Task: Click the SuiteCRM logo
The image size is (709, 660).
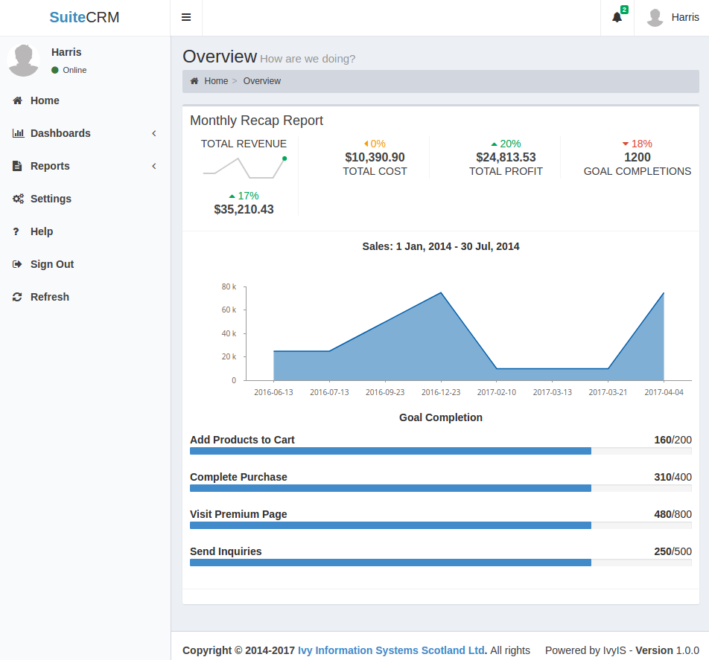Action: [x=85, y=17]
